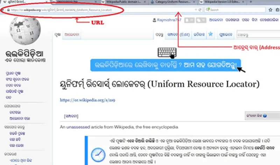Open the bookmarks list icon beside the star
280x165 pixels.
[x=278, y=10]
